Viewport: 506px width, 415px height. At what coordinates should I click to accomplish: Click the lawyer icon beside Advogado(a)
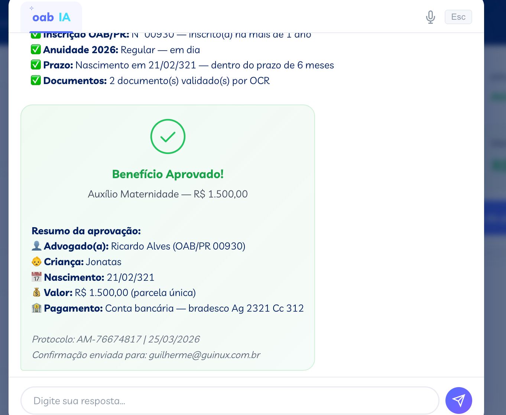[x=36, y=246]
